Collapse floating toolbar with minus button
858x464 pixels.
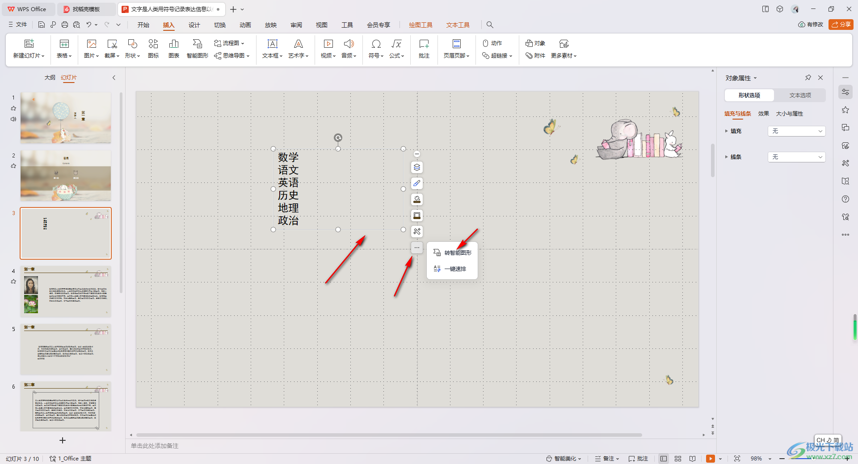point(417,154)
